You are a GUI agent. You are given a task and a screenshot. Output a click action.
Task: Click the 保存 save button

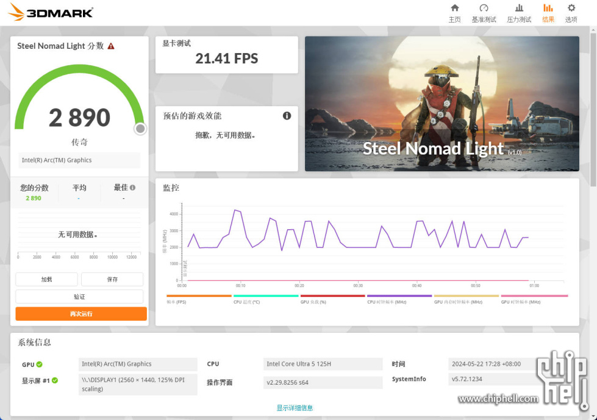pyautogui.click(x=112, y=279)
